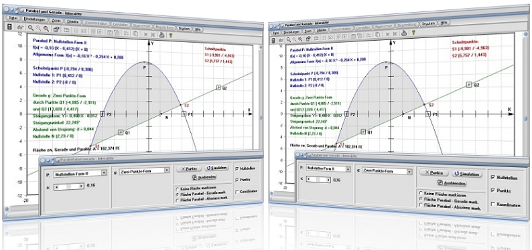Click the glasses view icon in left window toolbar
The height and width of the screenshot is (250, 532).
pyautogui.click(x=20, y=27)
